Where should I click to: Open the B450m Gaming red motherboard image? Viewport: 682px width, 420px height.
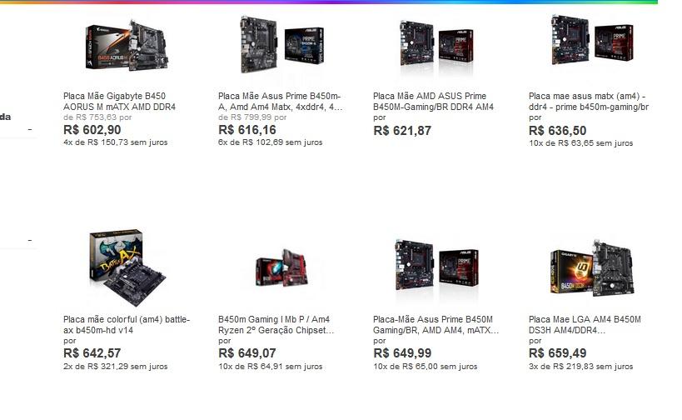tap(281, 267)
